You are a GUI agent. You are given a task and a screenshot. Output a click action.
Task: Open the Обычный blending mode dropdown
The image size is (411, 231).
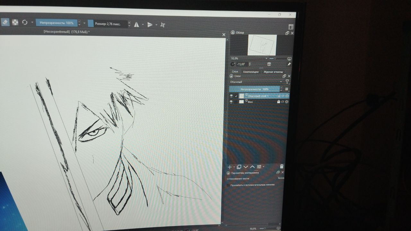pyautogui.click(x=256, y=82)
